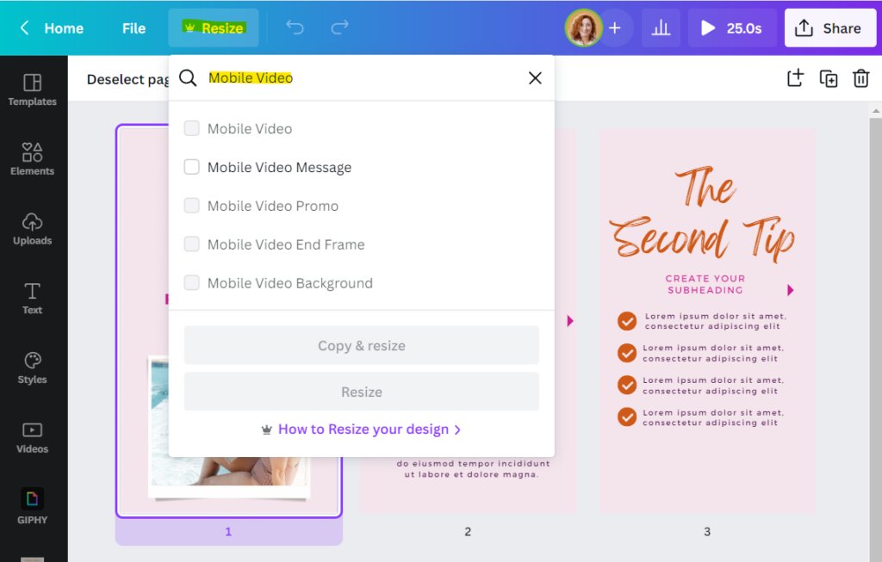Screen dimensions: 882x562
Task: Delete the current page with trash icon
Action: pos(860,78)
